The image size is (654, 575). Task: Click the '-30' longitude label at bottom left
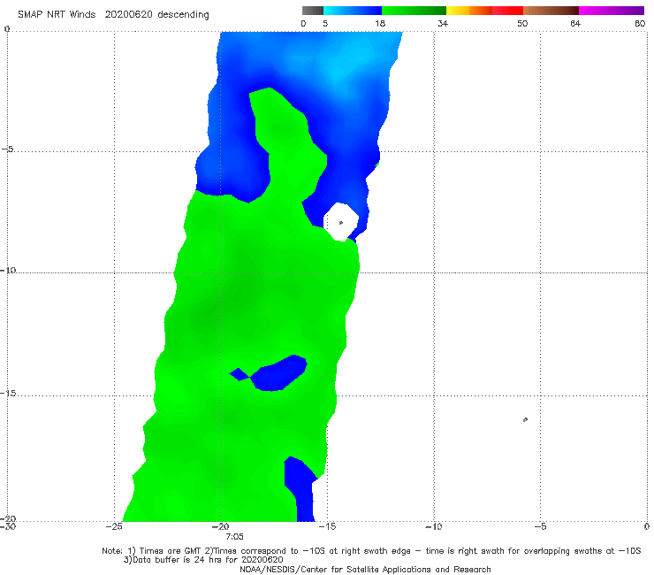(8, 526)
